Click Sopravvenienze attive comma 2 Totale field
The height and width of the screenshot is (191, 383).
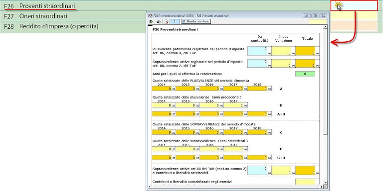click(x=307, y=63)
